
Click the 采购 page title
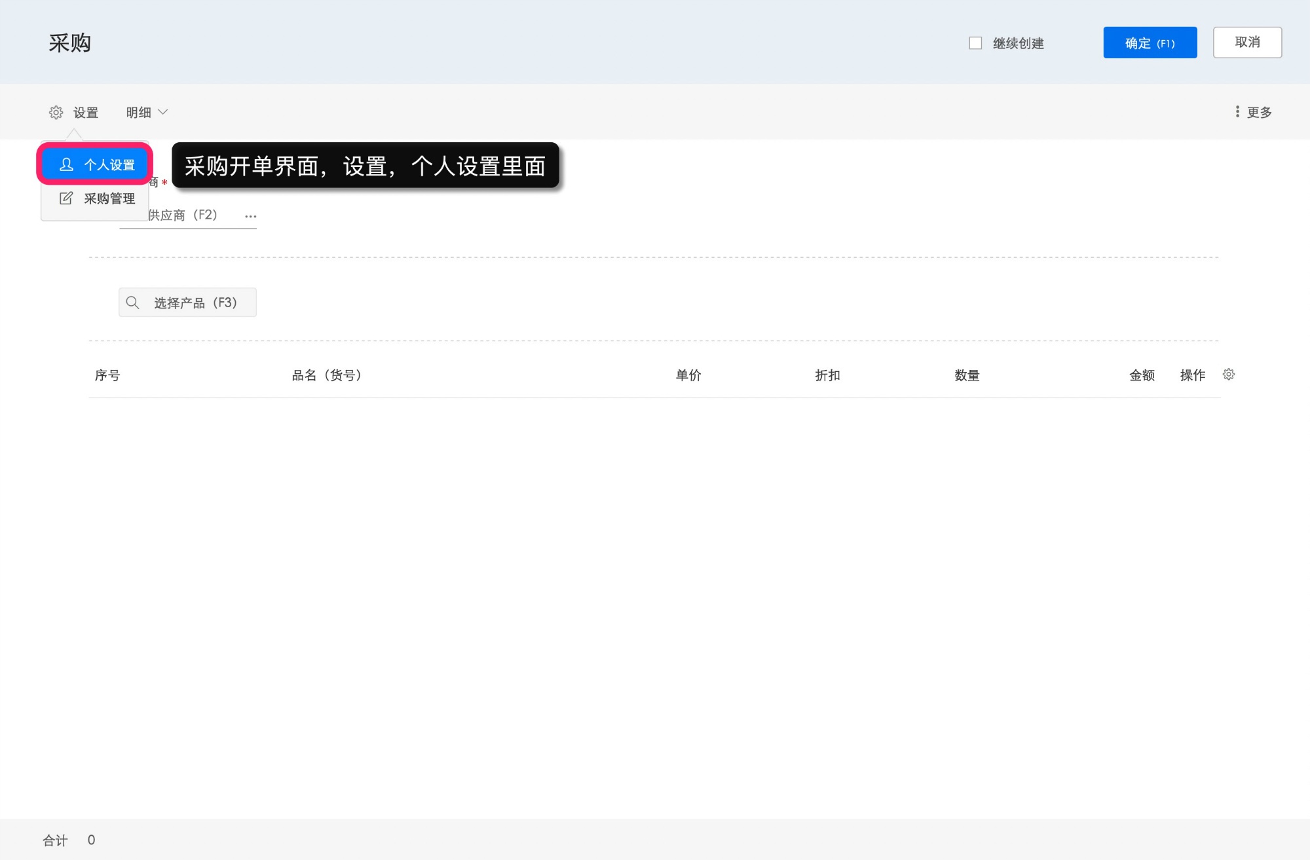pyautogui.click(x=69, y=43)
